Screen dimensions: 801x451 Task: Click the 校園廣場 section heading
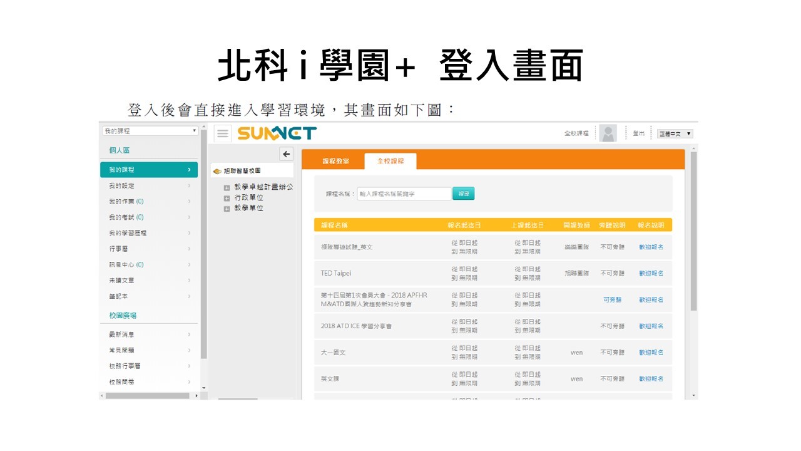[123, 316]
